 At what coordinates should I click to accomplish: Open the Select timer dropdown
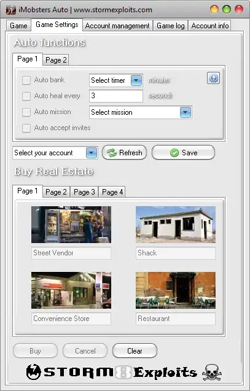[116, 80]
